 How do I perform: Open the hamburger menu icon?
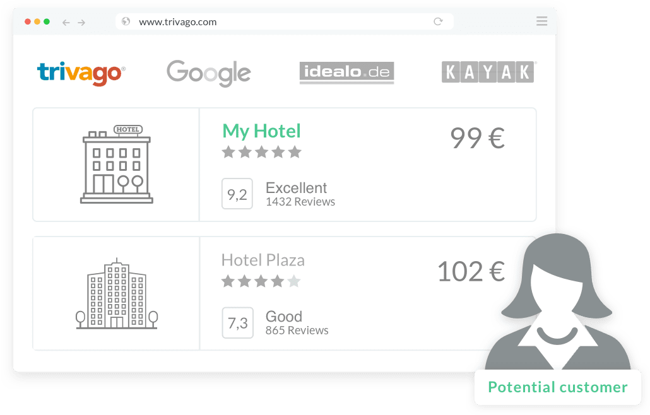542,21
